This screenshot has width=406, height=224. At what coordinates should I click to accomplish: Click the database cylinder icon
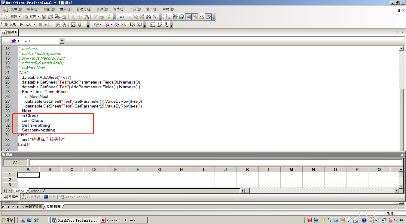pos(80,25)
